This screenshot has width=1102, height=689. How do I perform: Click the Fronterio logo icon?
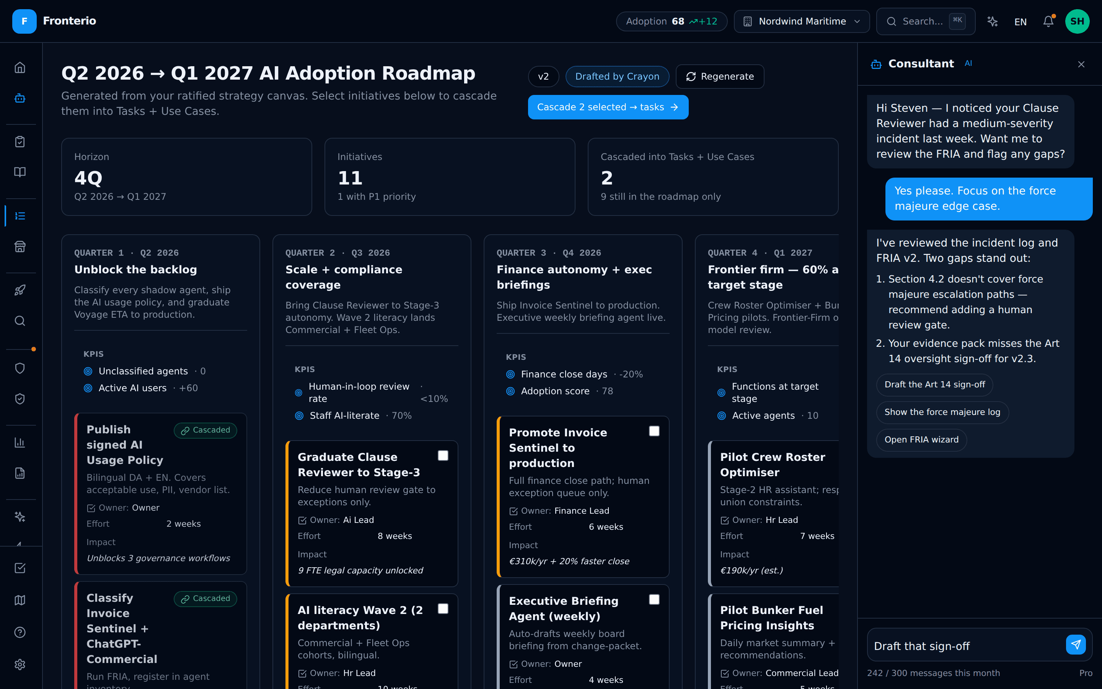(x=24, y=21)
